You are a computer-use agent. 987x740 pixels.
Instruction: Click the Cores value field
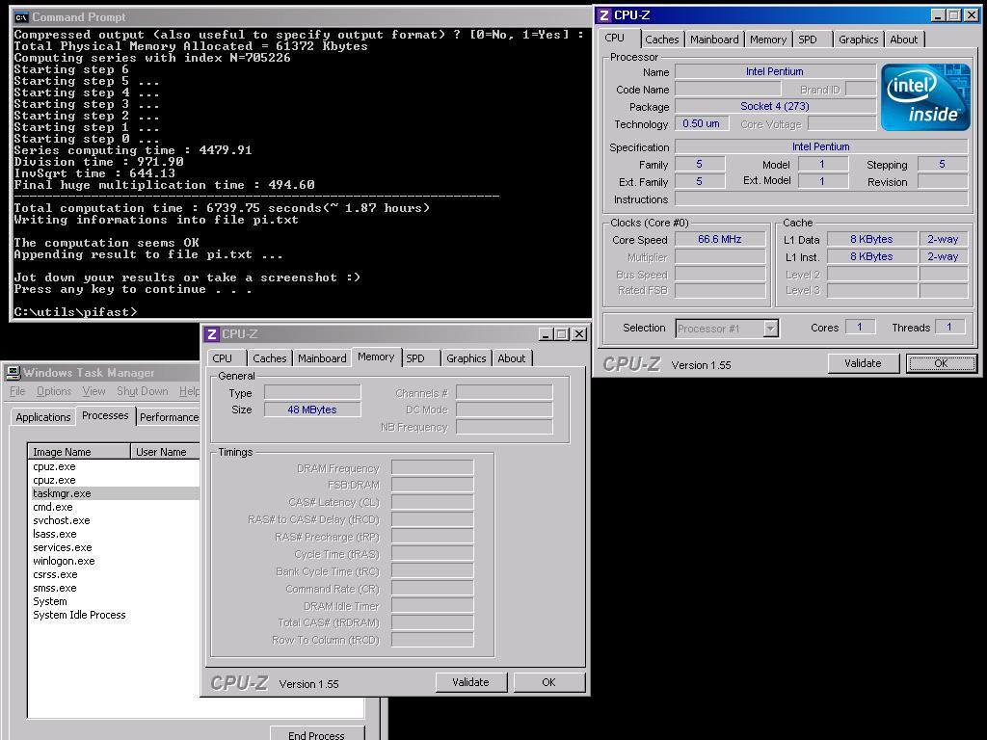click(860, 328)
